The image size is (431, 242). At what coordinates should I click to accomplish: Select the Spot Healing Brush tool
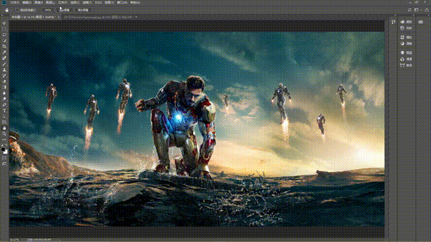(4, 58)
